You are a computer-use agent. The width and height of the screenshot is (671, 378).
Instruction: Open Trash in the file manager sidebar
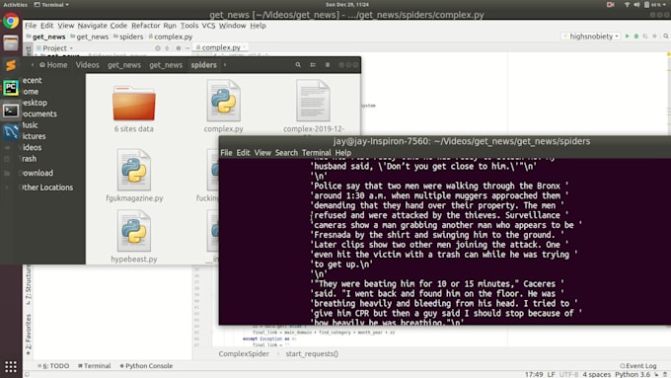tap(29, 159)
